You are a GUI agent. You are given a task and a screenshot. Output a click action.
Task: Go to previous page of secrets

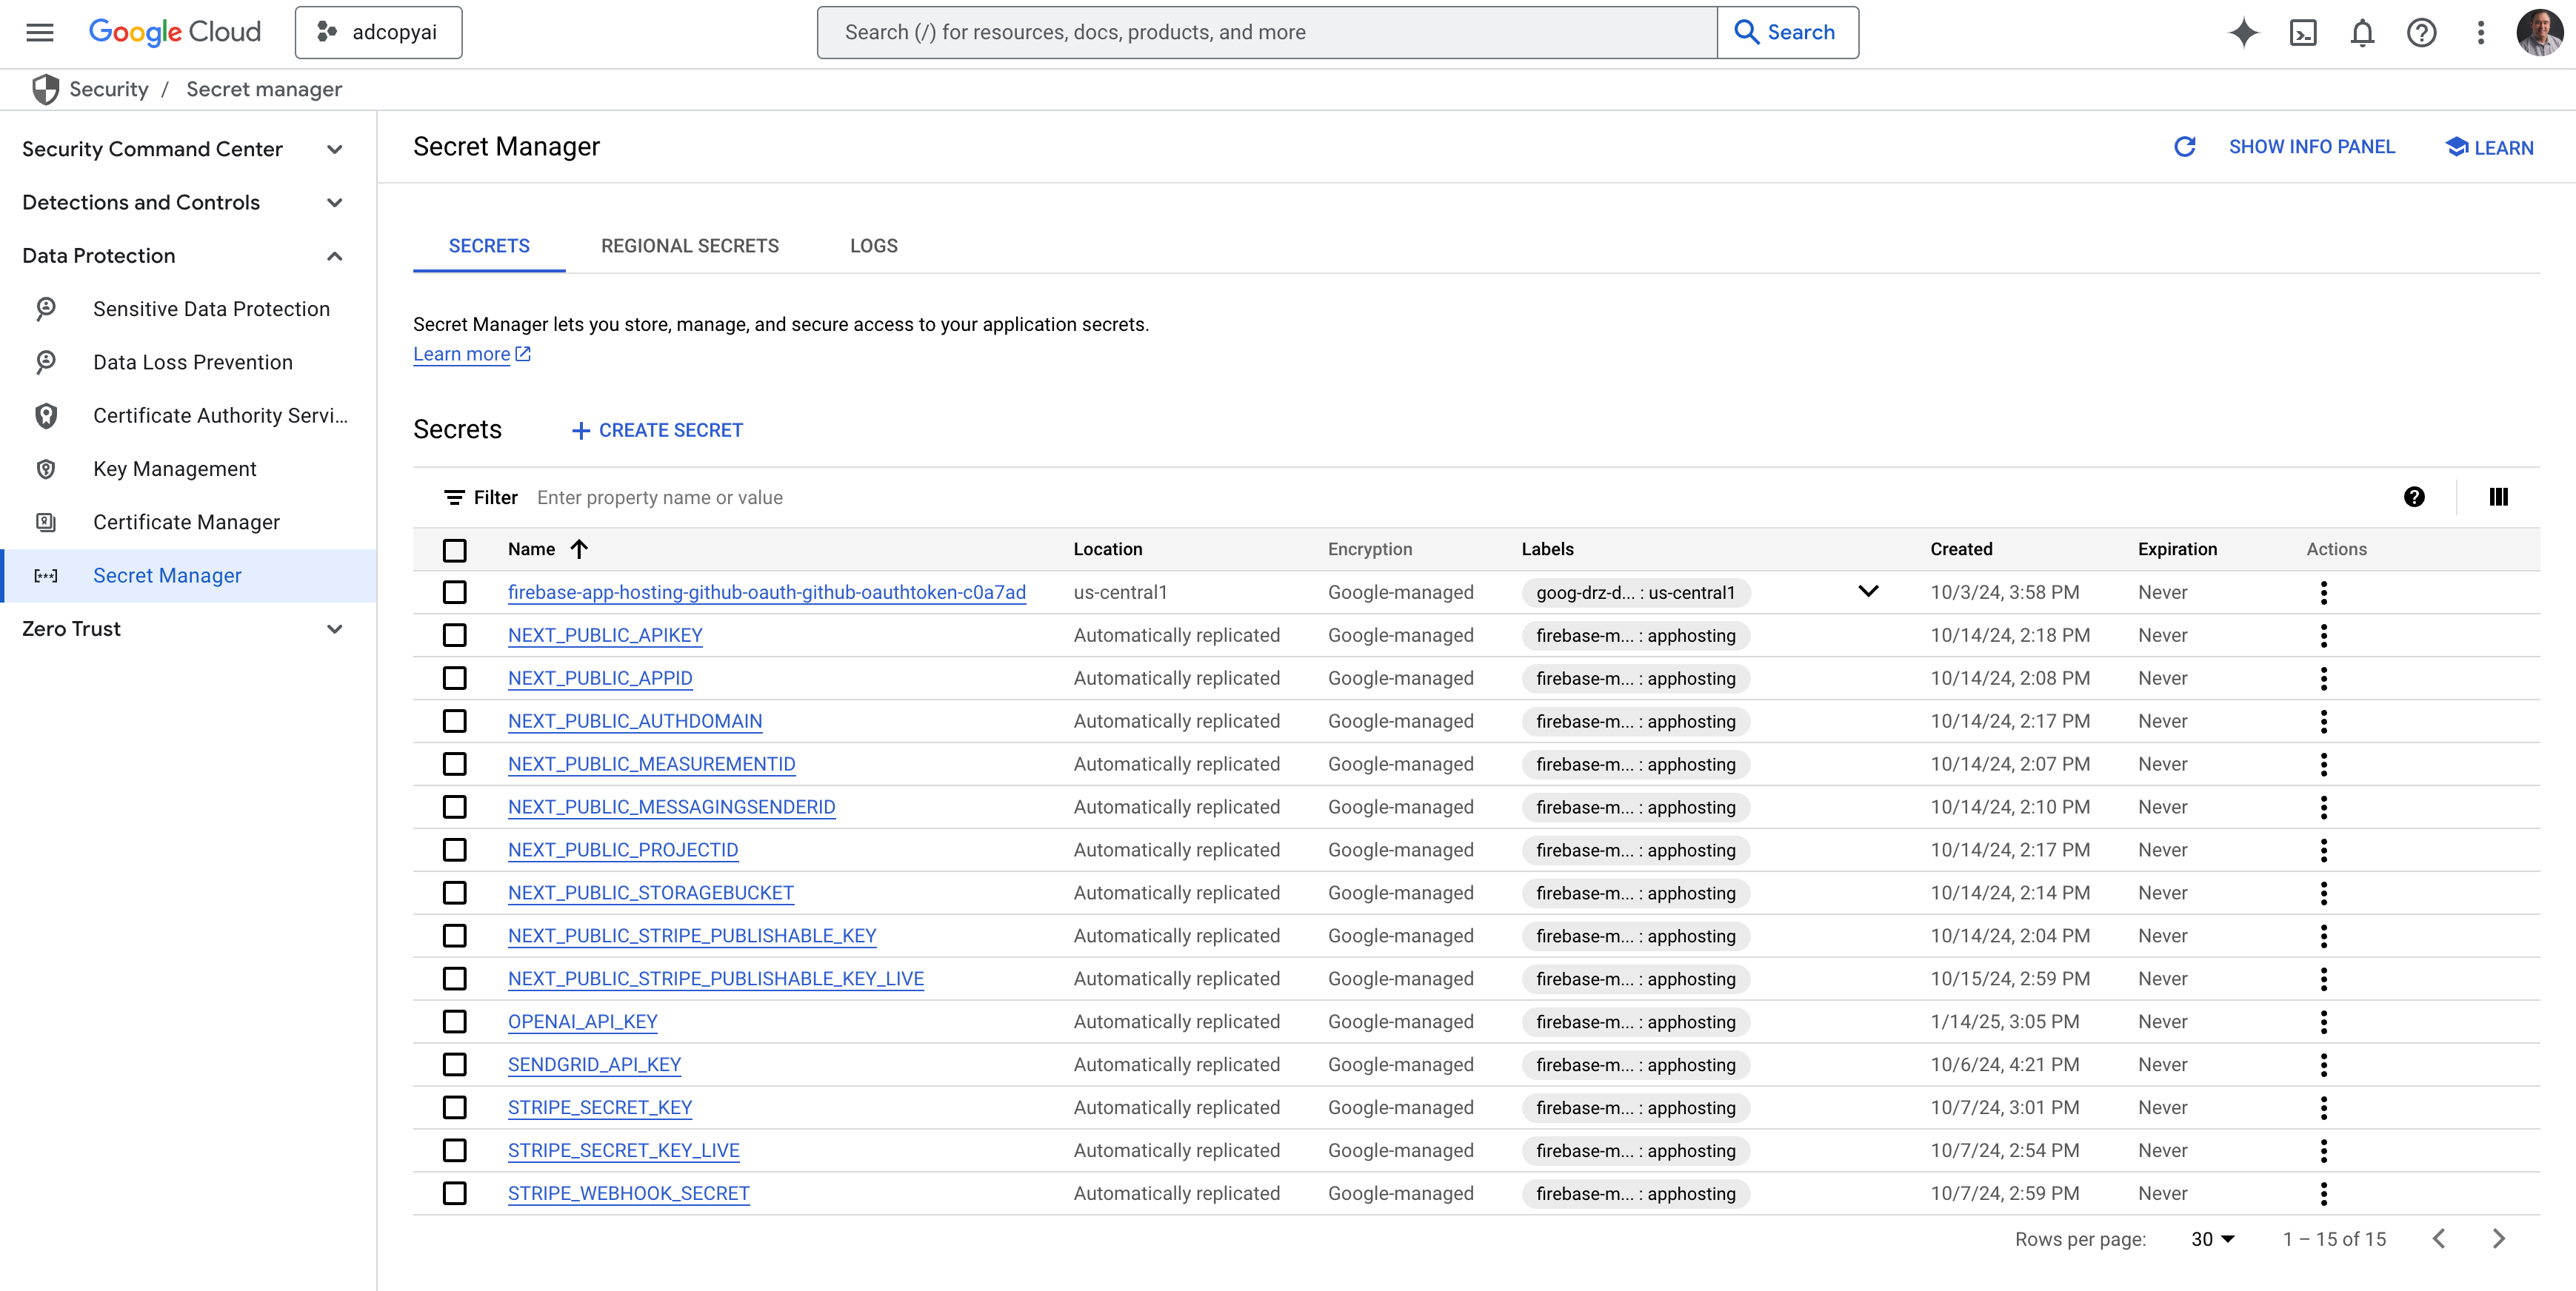(x=2439, y=1239)
